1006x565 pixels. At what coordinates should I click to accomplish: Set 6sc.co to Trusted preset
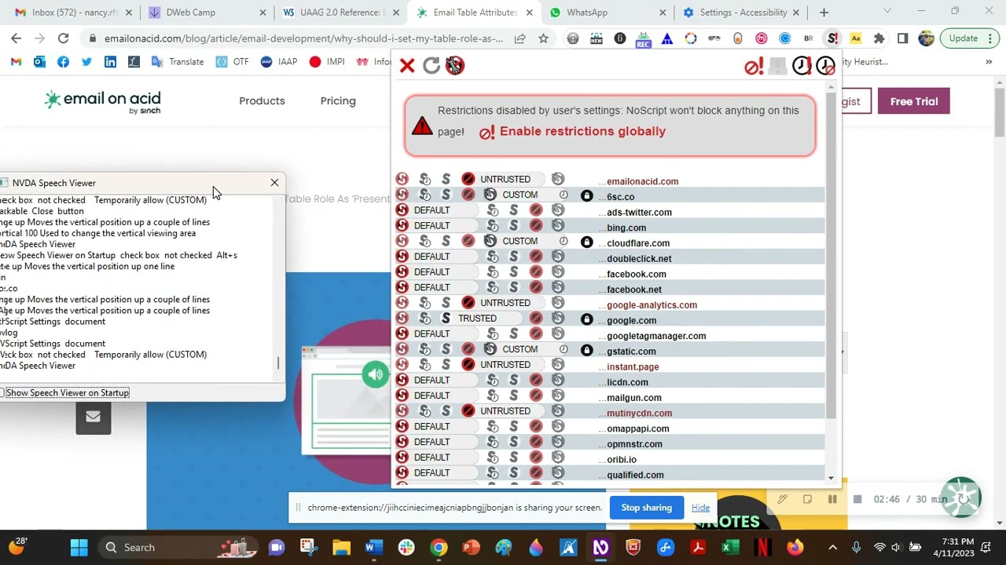tap(446, 195)
